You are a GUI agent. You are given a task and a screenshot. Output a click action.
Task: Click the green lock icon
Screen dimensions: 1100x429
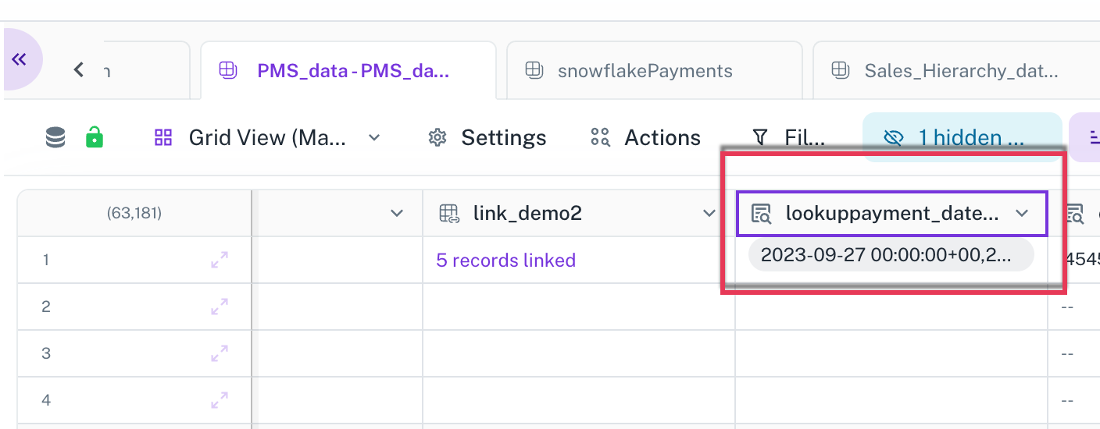click(95, 138)
